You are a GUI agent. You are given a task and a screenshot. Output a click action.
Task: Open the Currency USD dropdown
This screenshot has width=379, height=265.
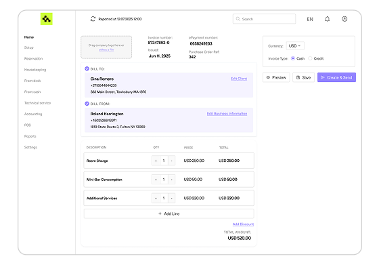point(295,45)
